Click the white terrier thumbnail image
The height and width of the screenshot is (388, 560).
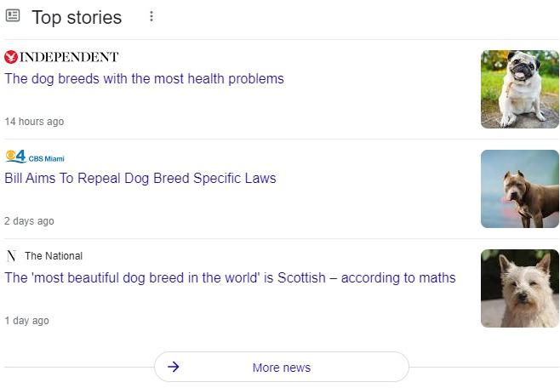pyautogui.click(x=519, y=288)
